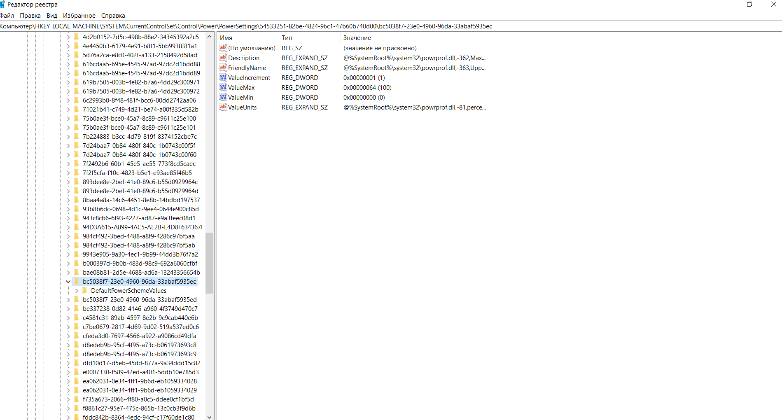
Task: Select the ValueMax value 0x00000064 (100)
Action: pyautogui.click(x=367, y=87)
